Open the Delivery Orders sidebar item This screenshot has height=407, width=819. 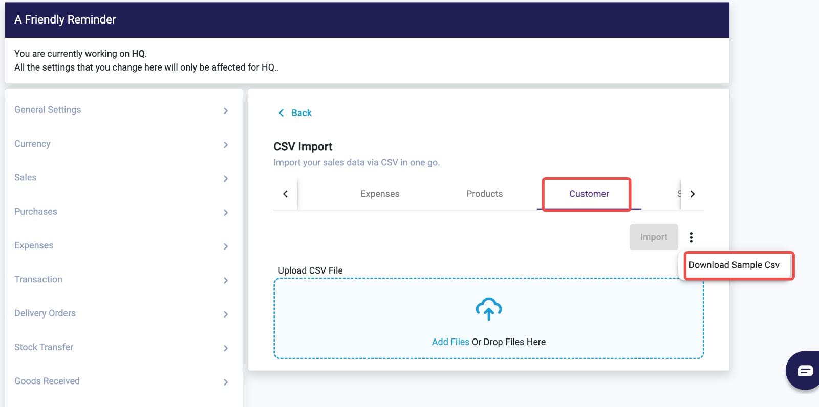(x=121, y=313)
